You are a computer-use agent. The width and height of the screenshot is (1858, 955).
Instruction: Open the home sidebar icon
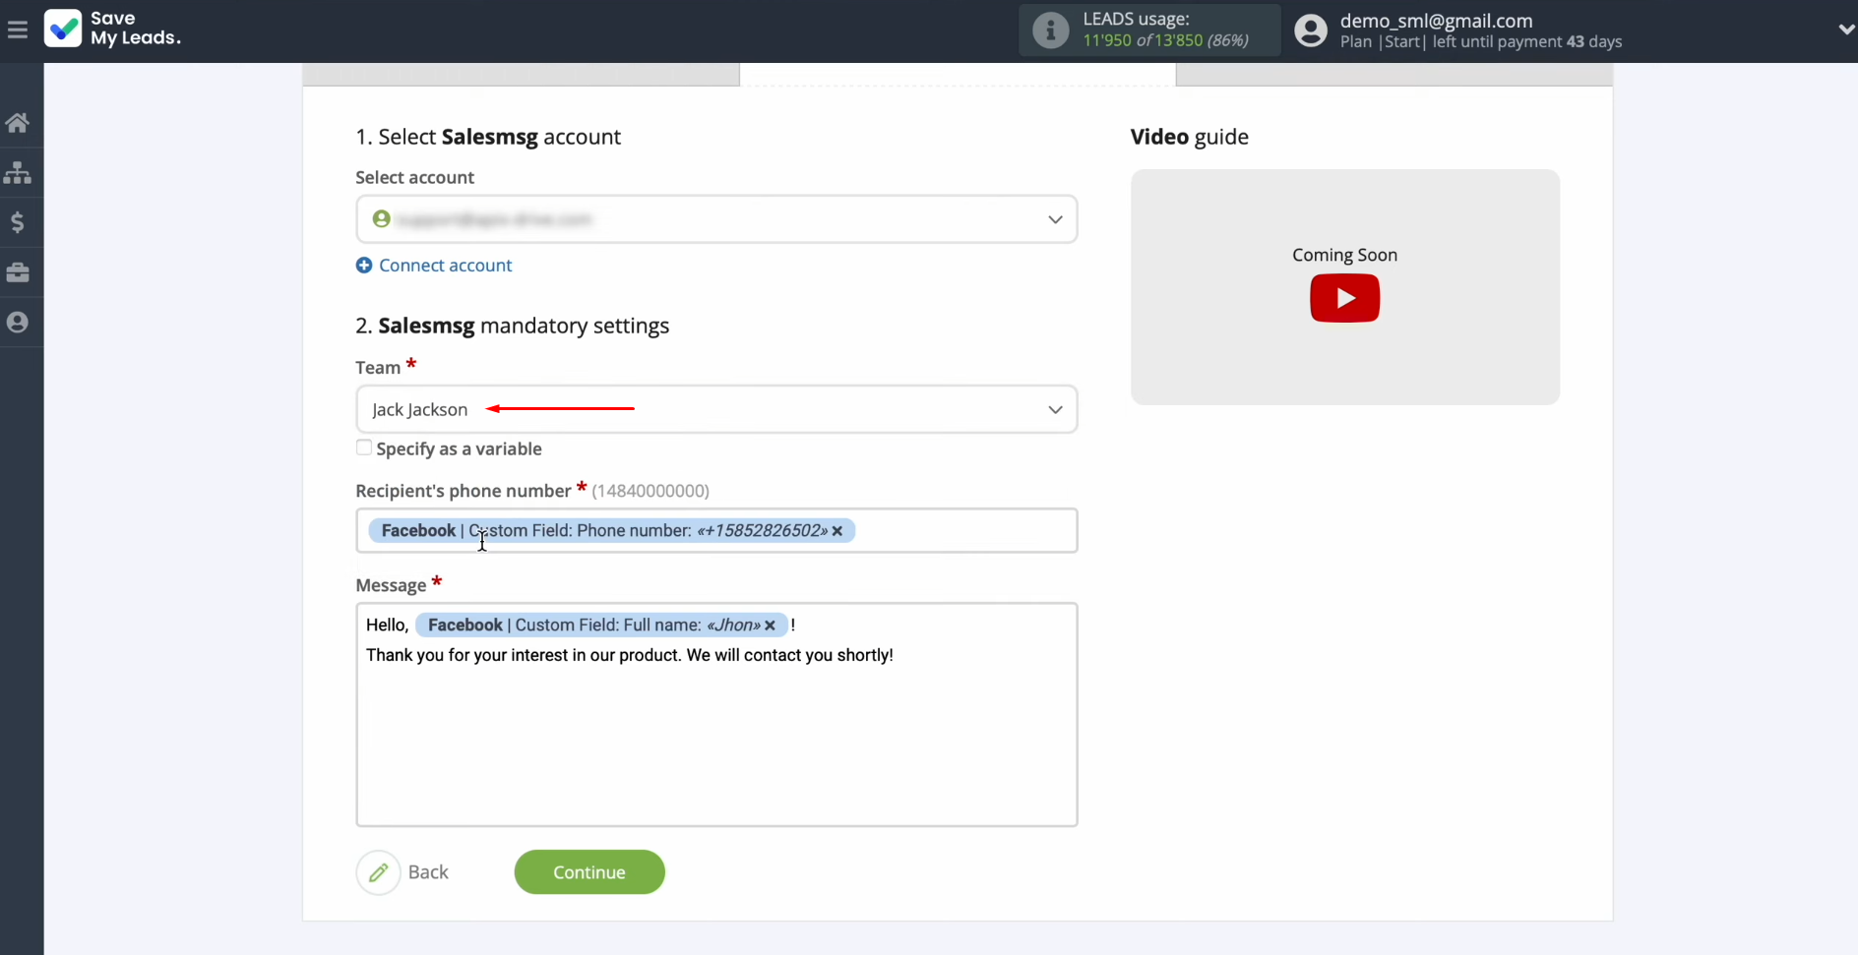pyautogui.click(x=18, y=123)
